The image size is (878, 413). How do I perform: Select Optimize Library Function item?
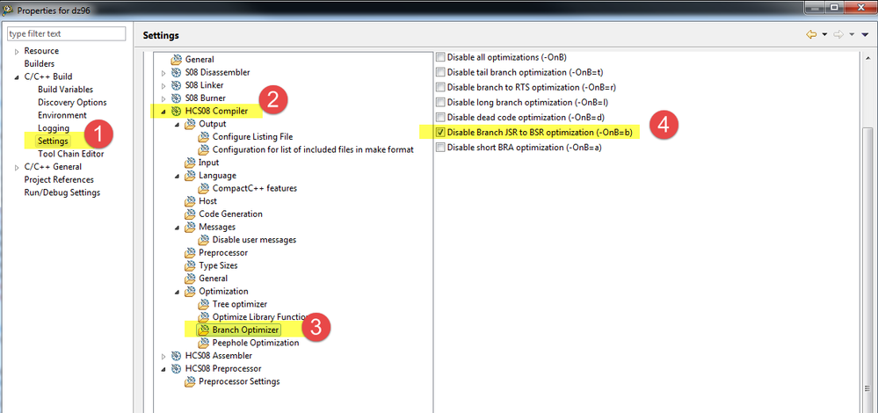coord(262,316)
